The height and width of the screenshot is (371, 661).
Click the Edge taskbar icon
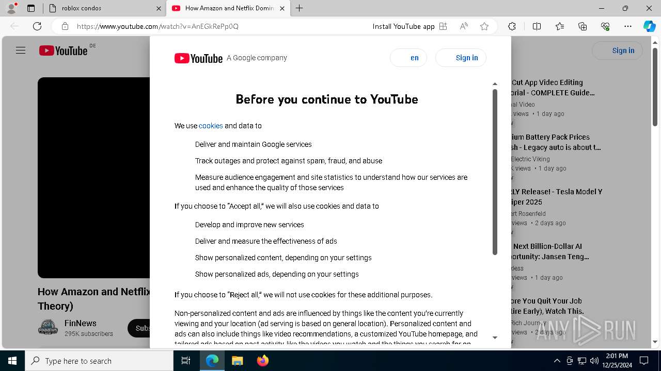[x=212, y=361]
